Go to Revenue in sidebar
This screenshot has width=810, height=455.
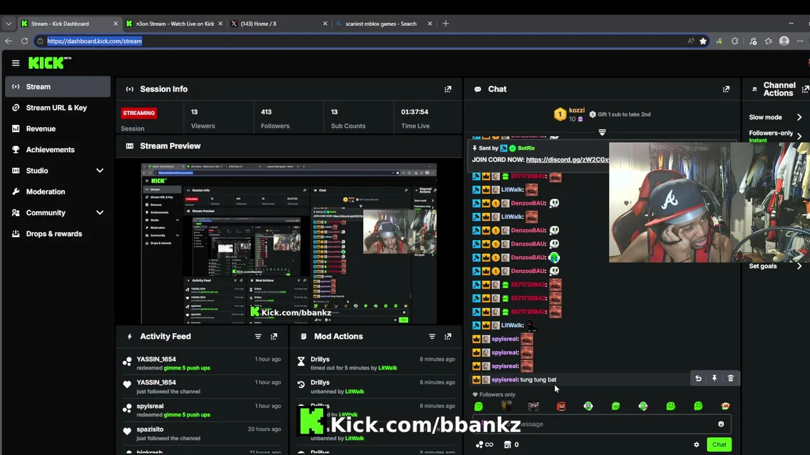58,129
